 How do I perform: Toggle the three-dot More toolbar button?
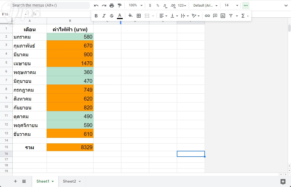pyautogui.click(x=246, y=6)
